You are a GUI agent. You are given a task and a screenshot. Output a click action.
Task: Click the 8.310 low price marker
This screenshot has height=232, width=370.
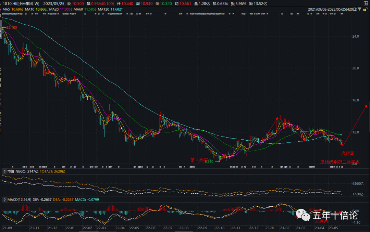[x=209, y=161]
